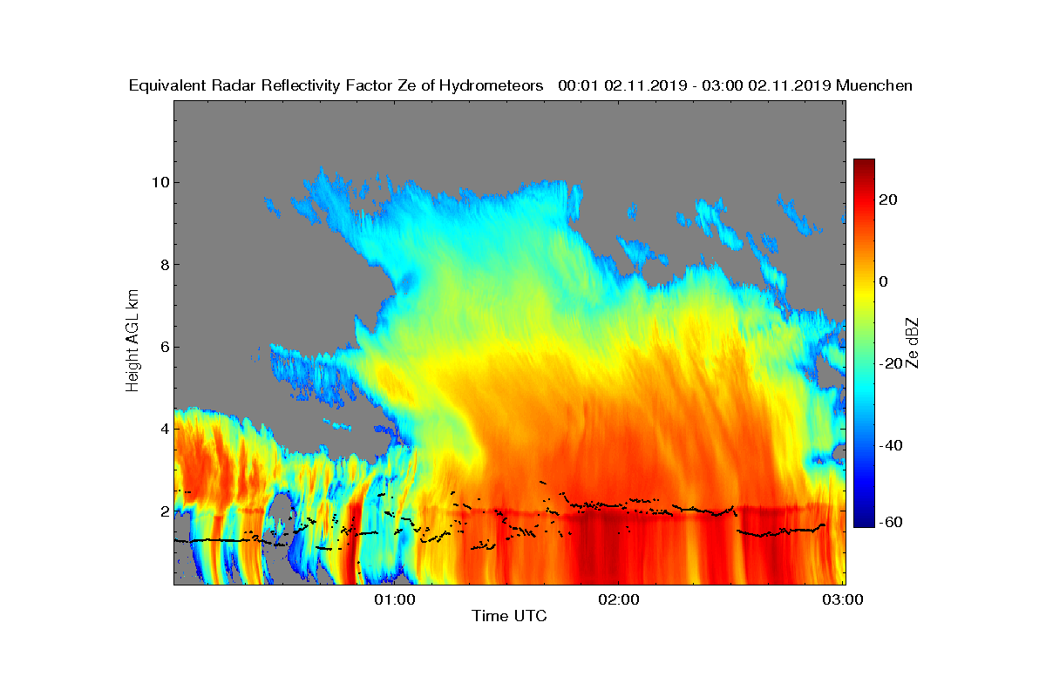The height and width of the screenshot is (697, 1046).
Task: Click the colorbar tick value '-20'
Action: tap(892, 363)
